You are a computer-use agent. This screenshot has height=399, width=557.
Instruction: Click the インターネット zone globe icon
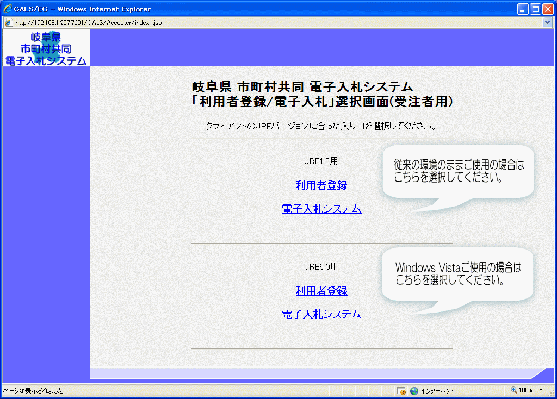[x=414, y=391]
